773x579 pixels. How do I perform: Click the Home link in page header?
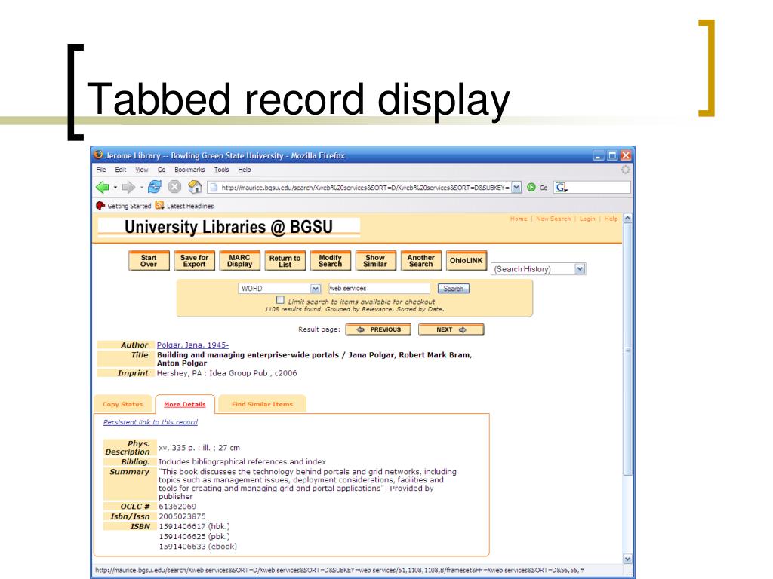(x=519, y=219)
